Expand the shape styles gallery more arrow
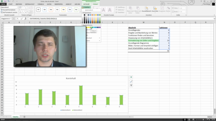216x121 pixels. [x=80, y=12]
